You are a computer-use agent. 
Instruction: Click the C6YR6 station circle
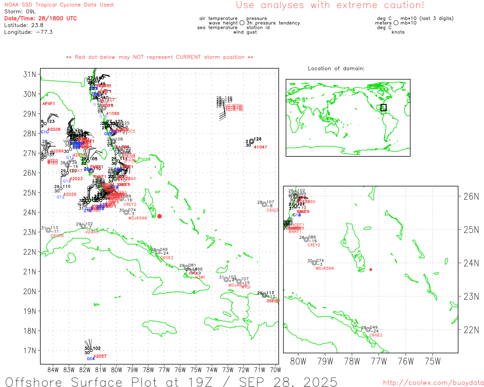coord(48,230)
